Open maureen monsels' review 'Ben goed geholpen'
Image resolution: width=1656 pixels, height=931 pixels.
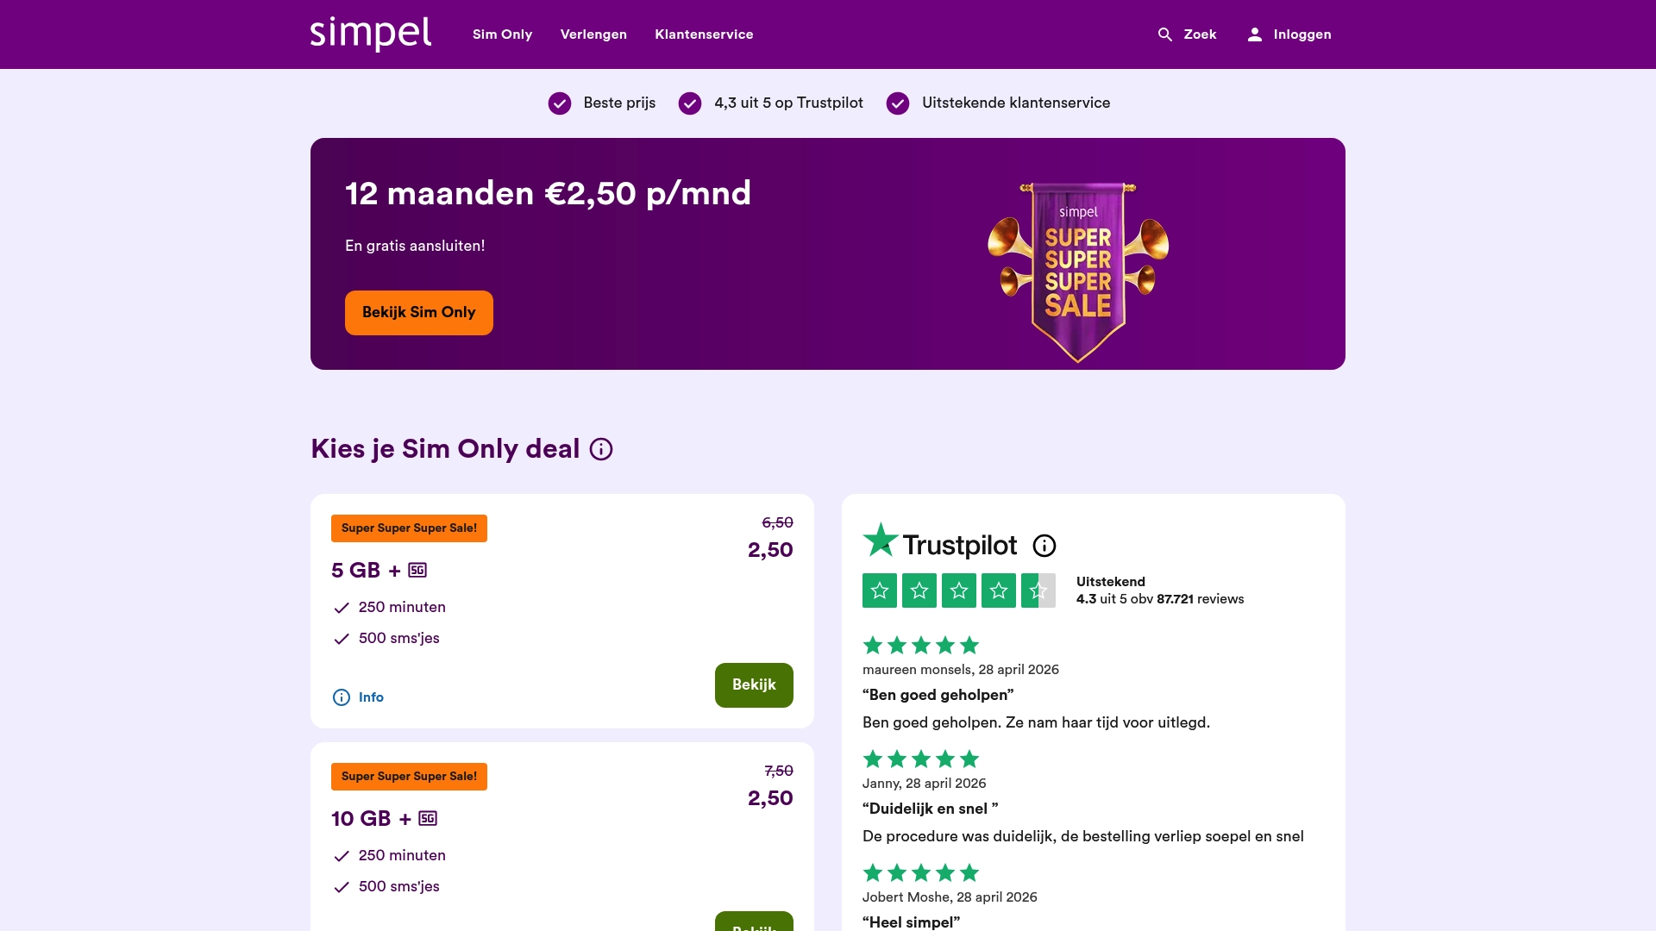pos(938,695)
